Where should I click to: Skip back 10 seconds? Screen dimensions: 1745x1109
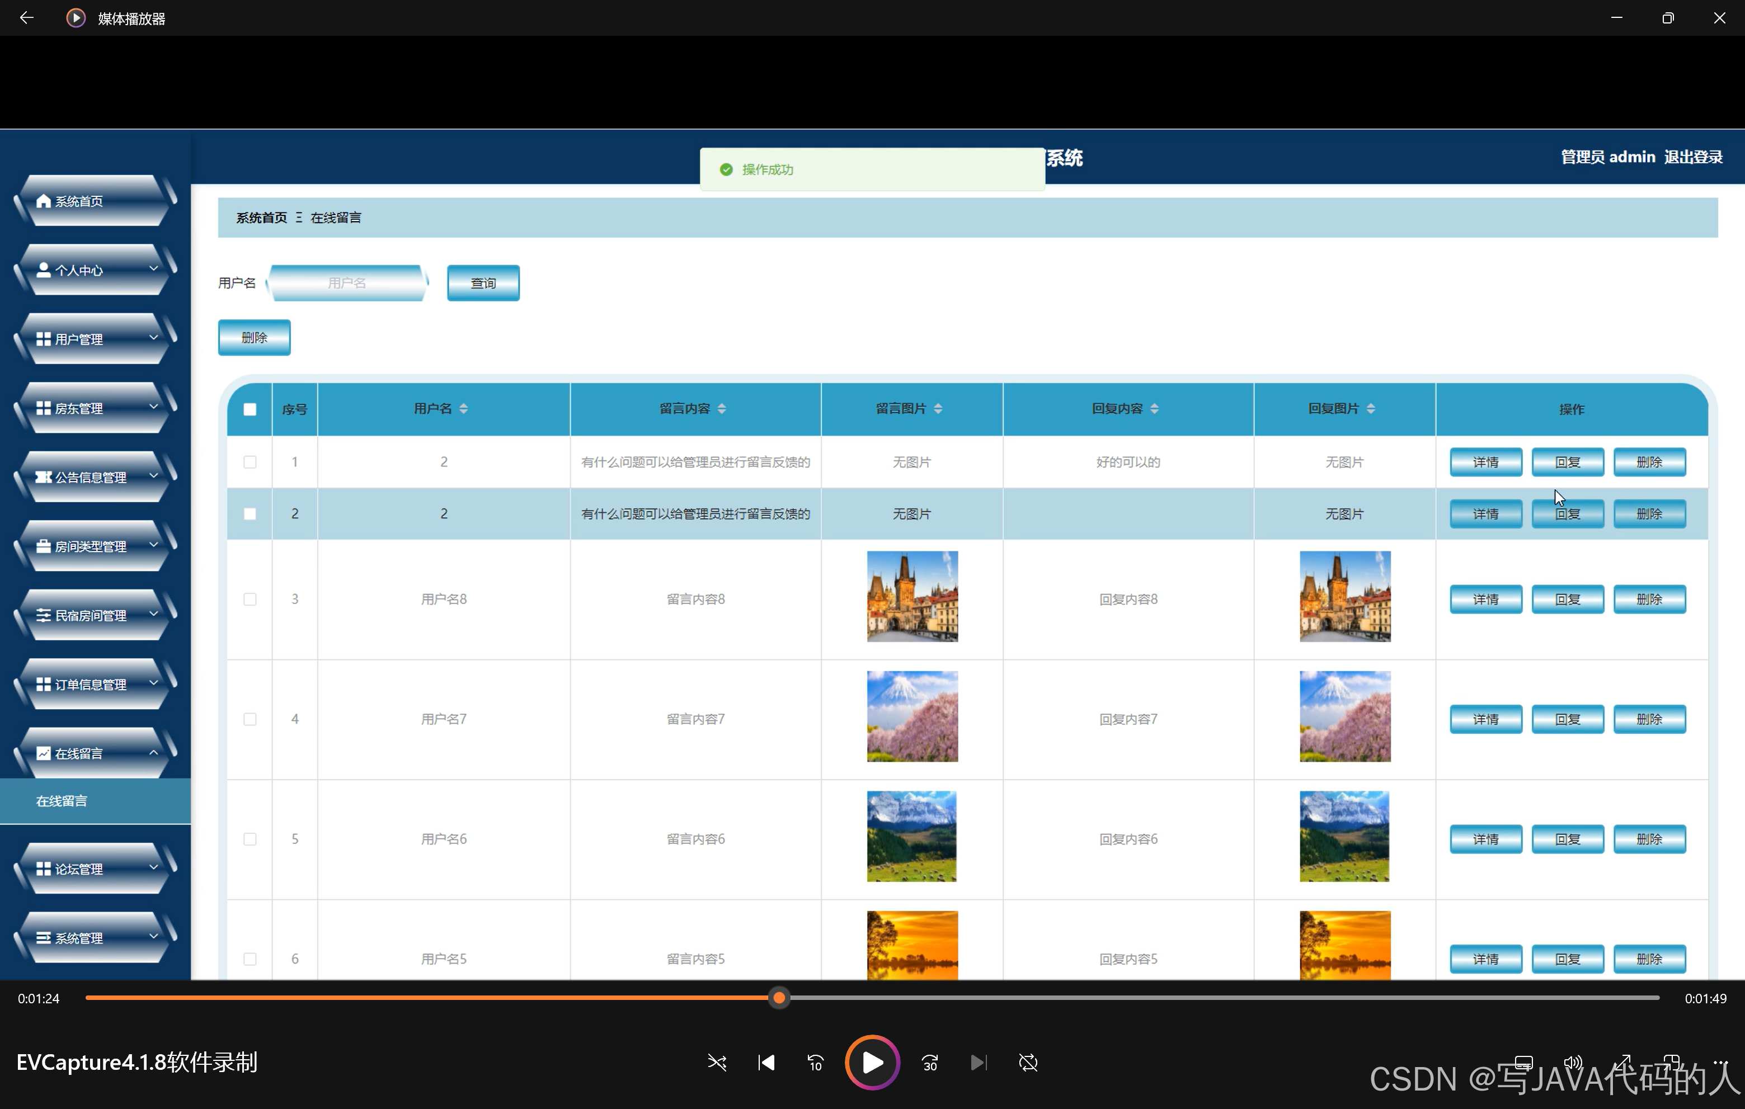815,1063
